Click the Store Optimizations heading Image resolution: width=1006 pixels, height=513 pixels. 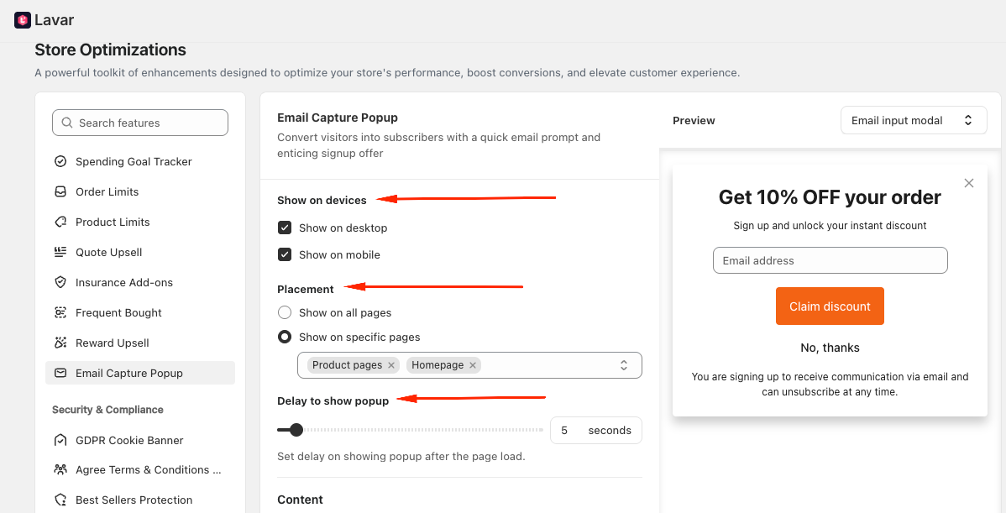(110, 50)
